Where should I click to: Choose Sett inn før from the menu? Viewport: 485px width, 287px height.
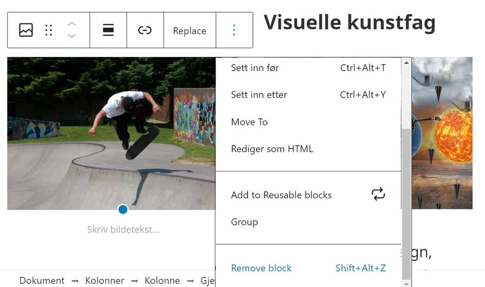click(x=254, y=68)
